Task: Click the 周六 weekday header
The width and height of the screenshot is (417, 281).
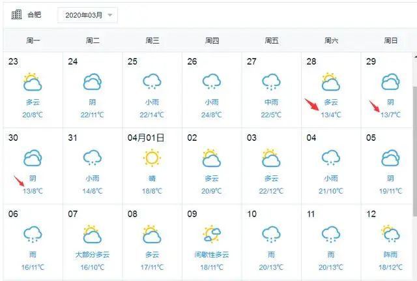Action: [x=331, y=40]
